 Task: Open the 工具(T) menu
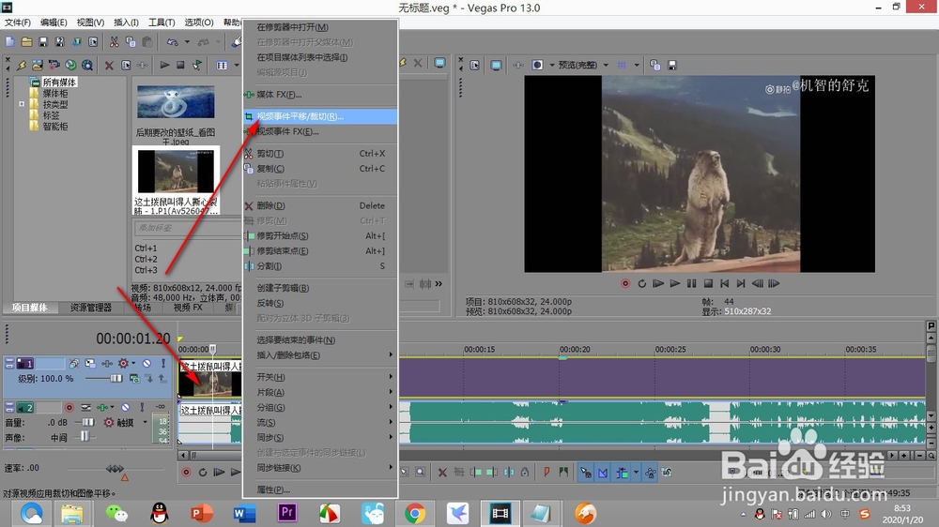[x=162, y=23]
